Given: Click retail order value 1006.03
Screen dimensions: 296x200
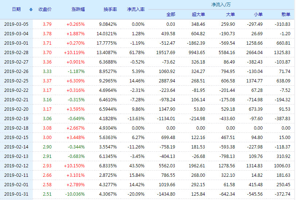Looking at the screenshot, I should point(282,166).
